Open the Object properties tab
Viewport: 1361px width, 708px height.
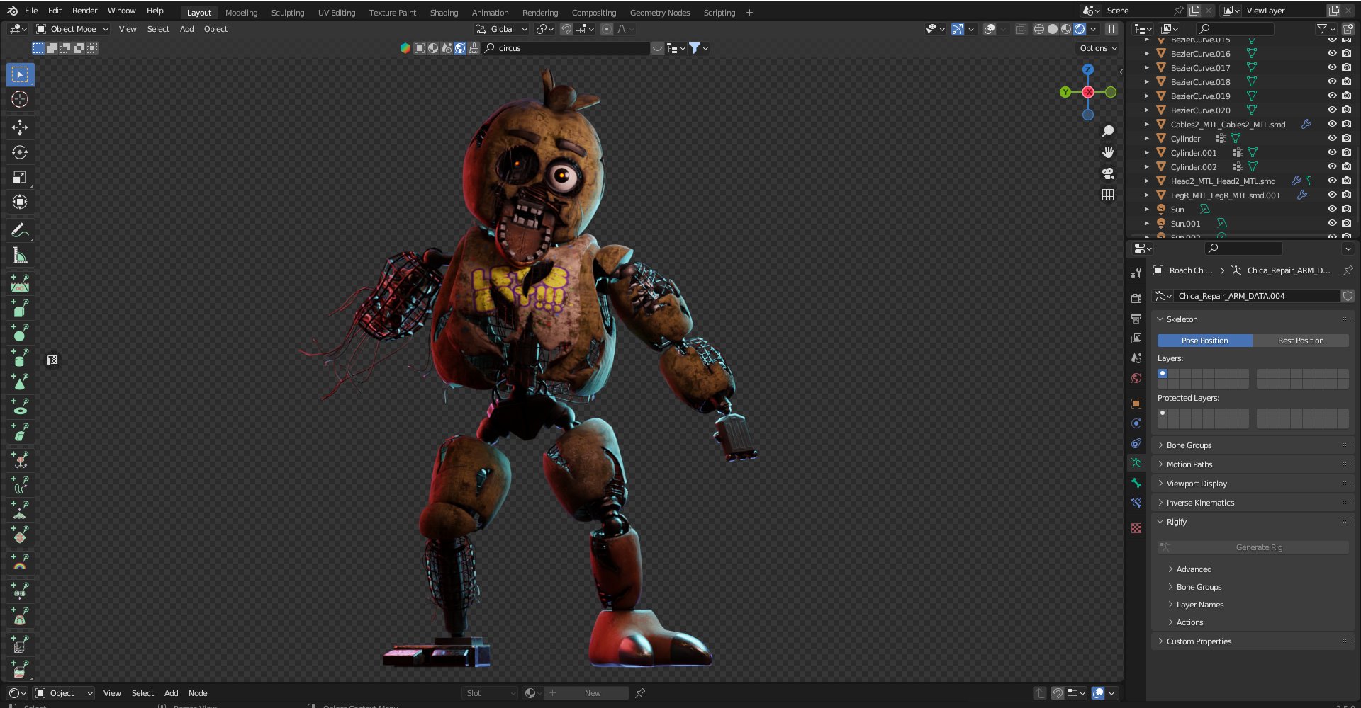(x=1136, y=404)
